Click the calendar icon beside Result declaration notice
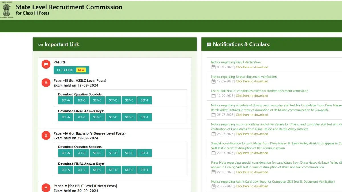Screen dimensions: 342x192 pos(213,67)
